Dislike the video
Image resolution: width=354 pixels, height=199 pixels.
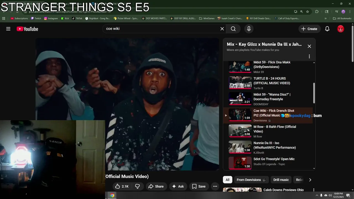[x=137, y=187]
